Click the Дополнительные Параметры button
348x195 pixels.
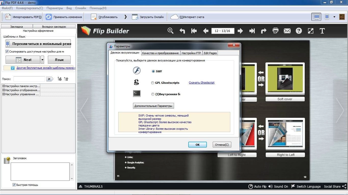[153, 106]
